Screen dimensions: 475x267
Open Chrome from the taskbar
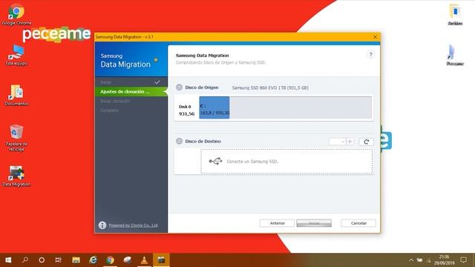(x=111, y=260)
